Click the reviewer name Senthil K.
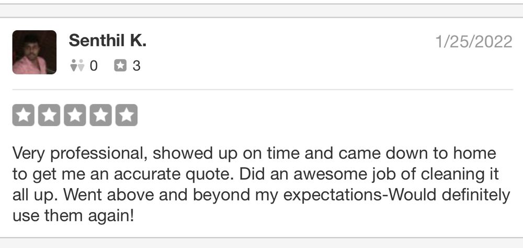This screenshot has width=523, height=248. [x=107, y=41]
